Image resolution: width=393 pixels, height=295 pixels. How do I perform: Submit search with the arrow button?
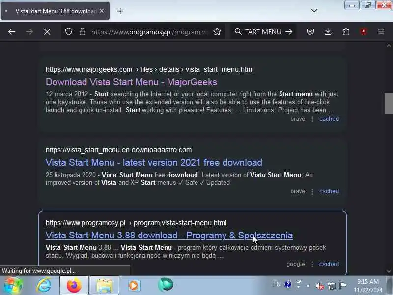pos(289,32)
